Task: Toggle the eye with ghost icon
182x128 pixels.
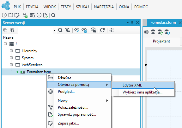Action: [93, 30]
